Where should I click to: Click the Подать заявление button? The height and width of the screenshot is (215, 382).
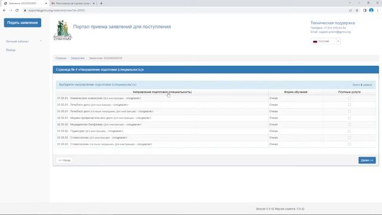[x=23, y=23]
